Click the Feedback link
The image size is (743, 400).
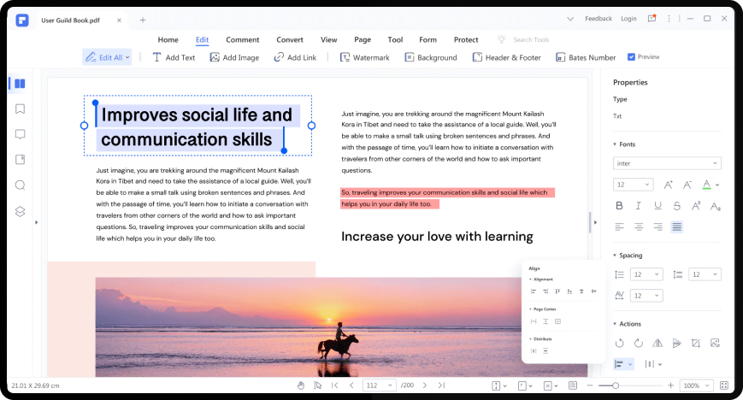pyautogui.click(x=599, y=19)
